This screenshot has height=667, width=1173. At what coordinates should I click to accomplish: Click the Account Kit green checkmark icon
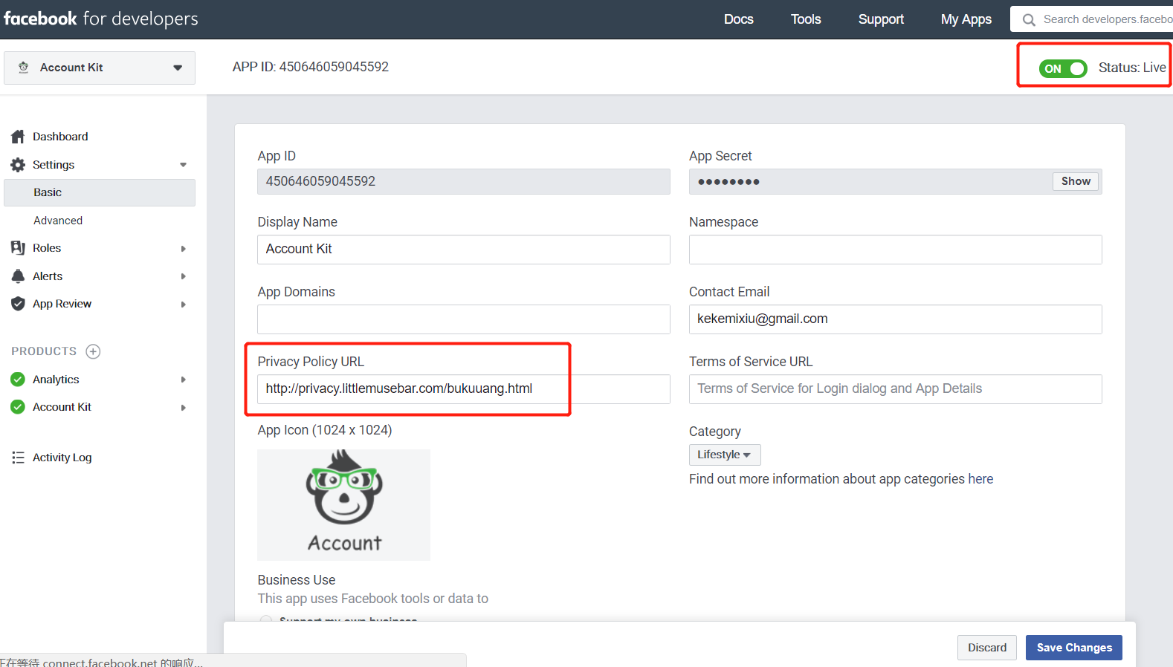coord(18,407)
